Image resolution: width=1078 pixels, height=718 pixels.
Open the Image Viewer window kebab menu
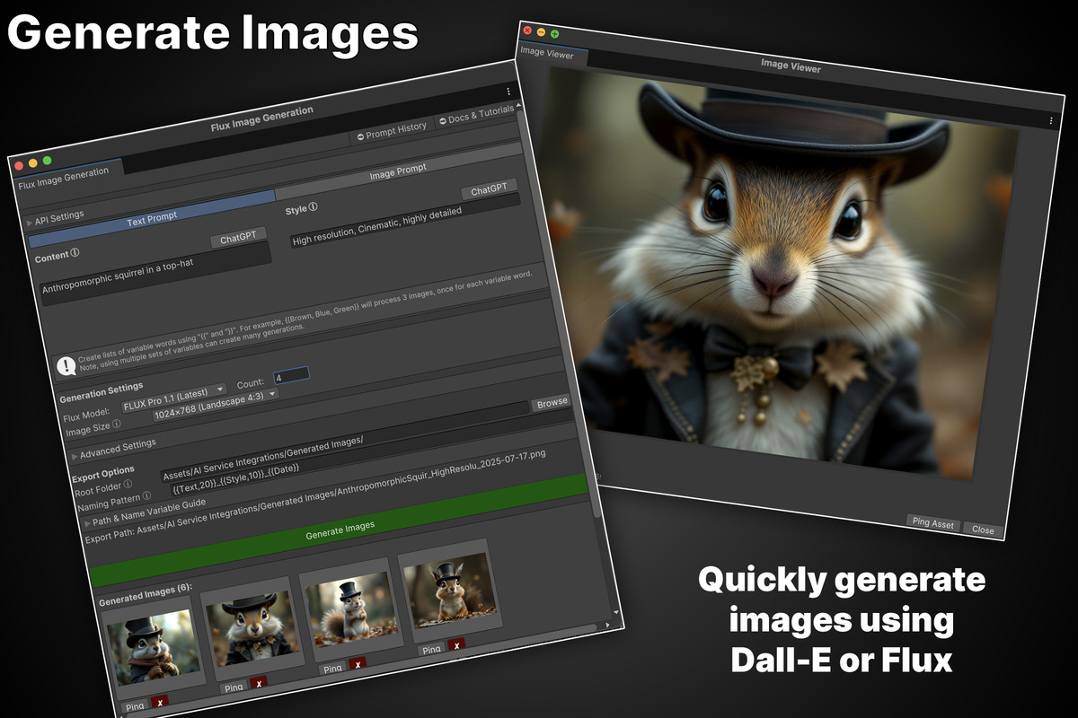(x=1051, y=120)
